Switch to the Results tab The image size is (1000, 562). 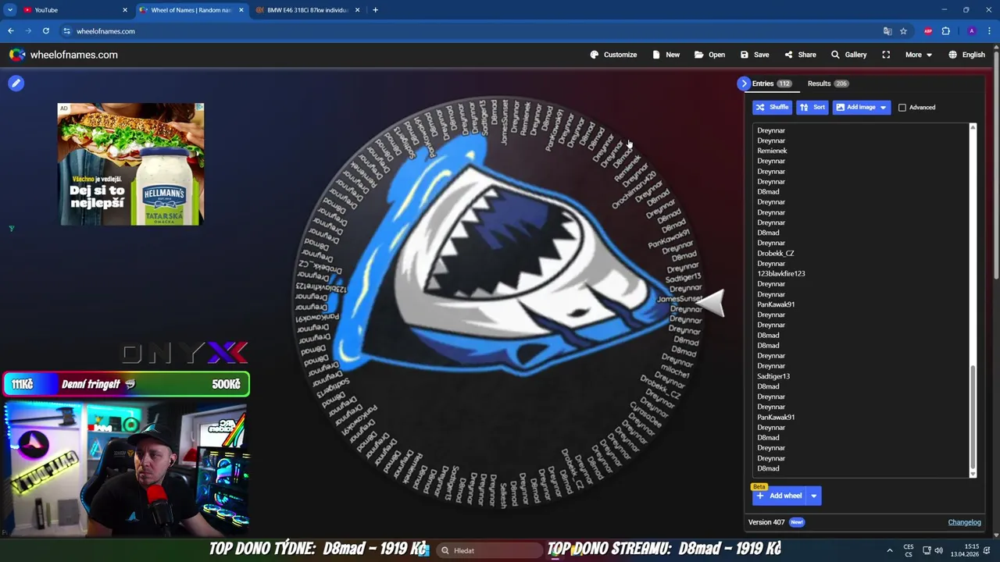pos(827,84)
